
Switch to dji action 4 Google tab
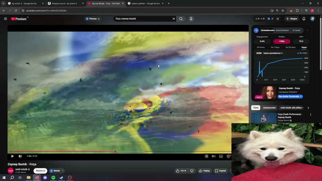[x=26, y=4]
